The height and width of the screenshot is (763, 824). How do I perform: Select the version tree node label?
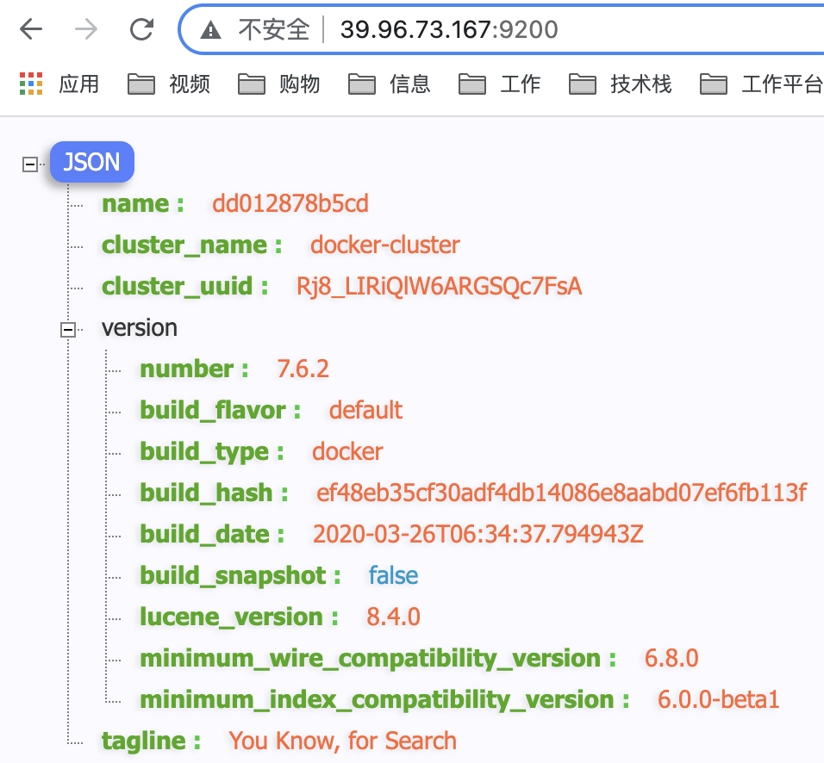(x=139, y=328)
